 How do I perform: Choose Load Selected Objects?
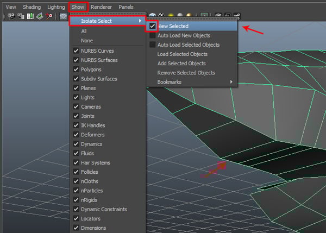click(x=182, y=54)
